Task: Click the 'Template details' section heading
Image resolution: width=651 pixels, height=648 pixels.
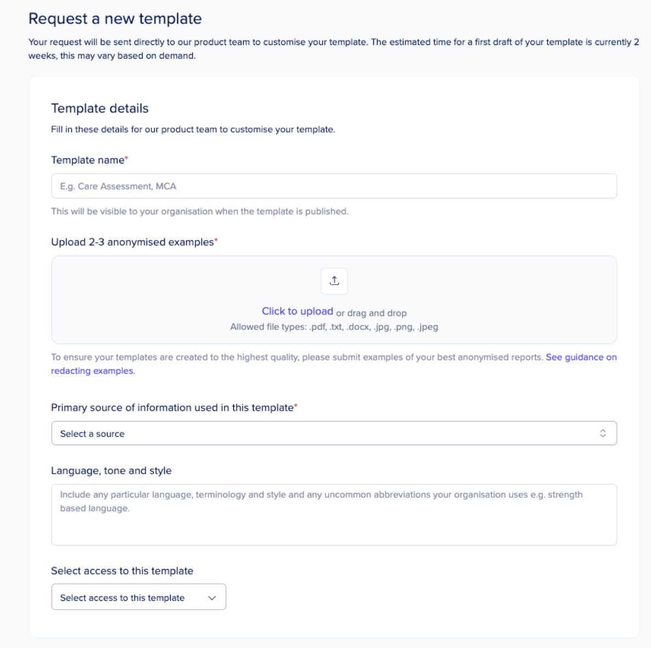Action: (x=100, y=109)
